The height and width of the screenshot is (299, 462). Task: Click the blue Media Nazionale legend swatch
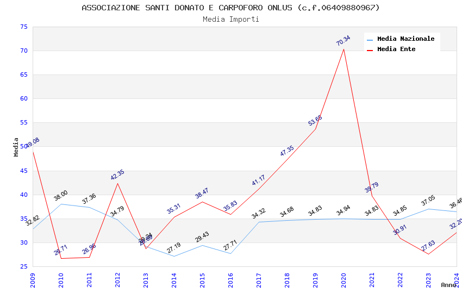coord(370,40)
